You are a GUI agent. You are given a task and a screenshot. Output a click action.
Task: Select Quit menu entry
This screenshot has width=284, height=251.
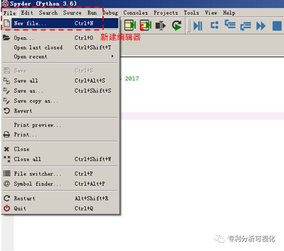(x=61, y=208)
